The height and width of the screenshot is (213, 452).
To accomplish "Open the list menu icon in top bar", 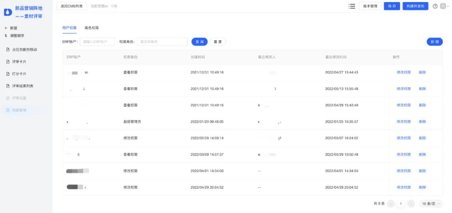I will point(352,6).
